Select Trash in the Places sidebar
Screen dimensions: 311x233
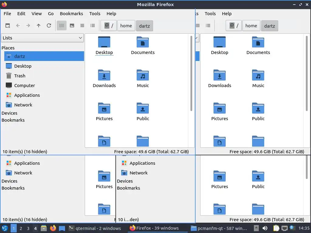point(44,76)
